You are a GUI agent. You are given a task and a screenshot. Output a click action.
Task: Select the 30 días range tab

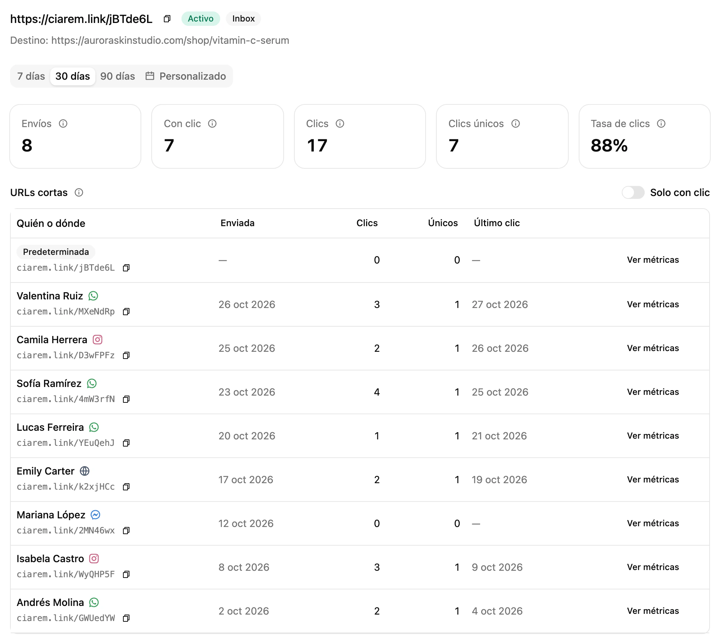click(x=73, y=76)
